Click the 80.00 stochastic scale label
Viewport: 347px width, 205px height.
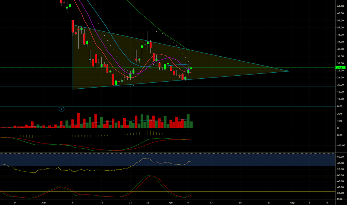[x=340, y=175]
